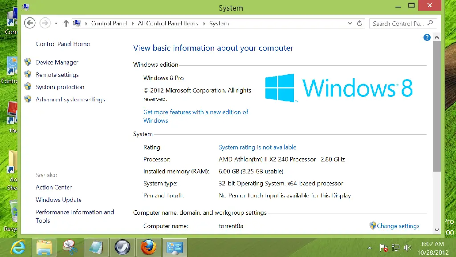Viewport: 456px width, 257px height.
Task: Expand the arrow before Control Panel breadcrumb
Action: 86,24
